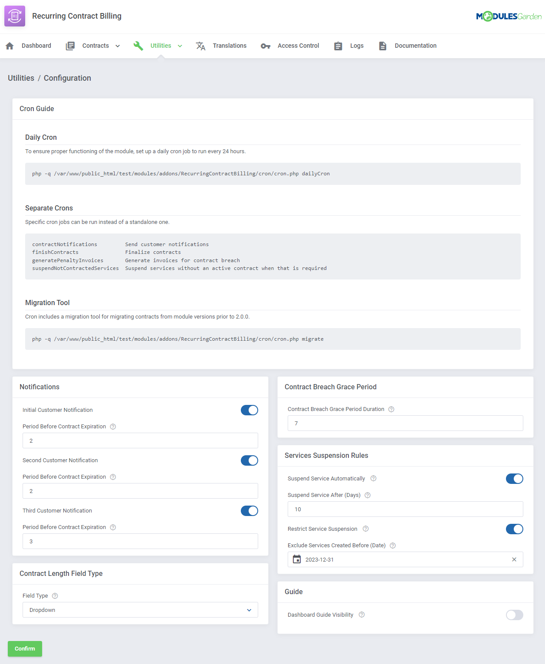Open the Field Type dropdown
Screen dimensions: 545x664
(140, 610)
